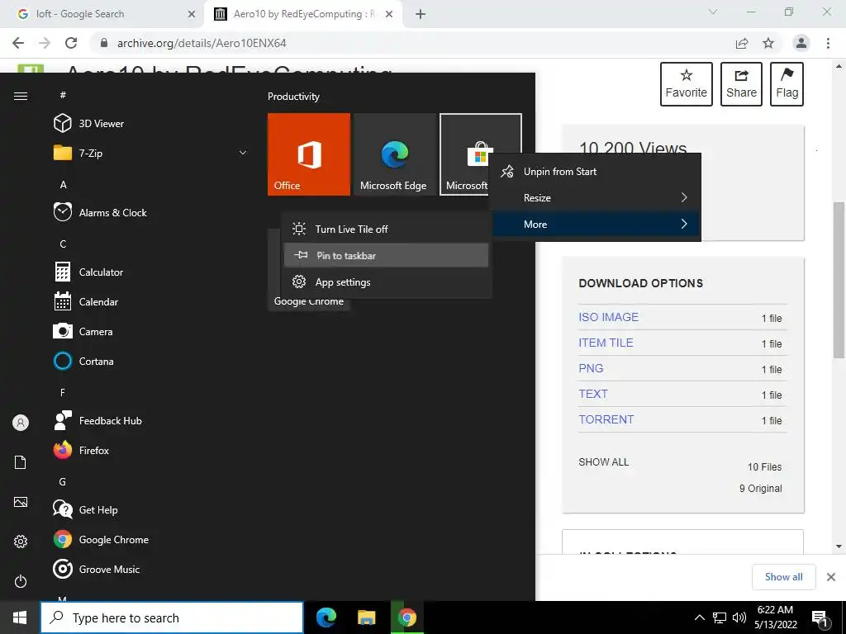Show hidden system tray icons
This screenshot has width=846, height=634.
coord(699,617)
